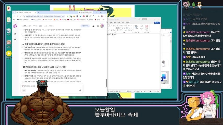This screenshot has width=223, height=125.
Task: Open TVING bookmark
Action: click(x=70, y=20)
